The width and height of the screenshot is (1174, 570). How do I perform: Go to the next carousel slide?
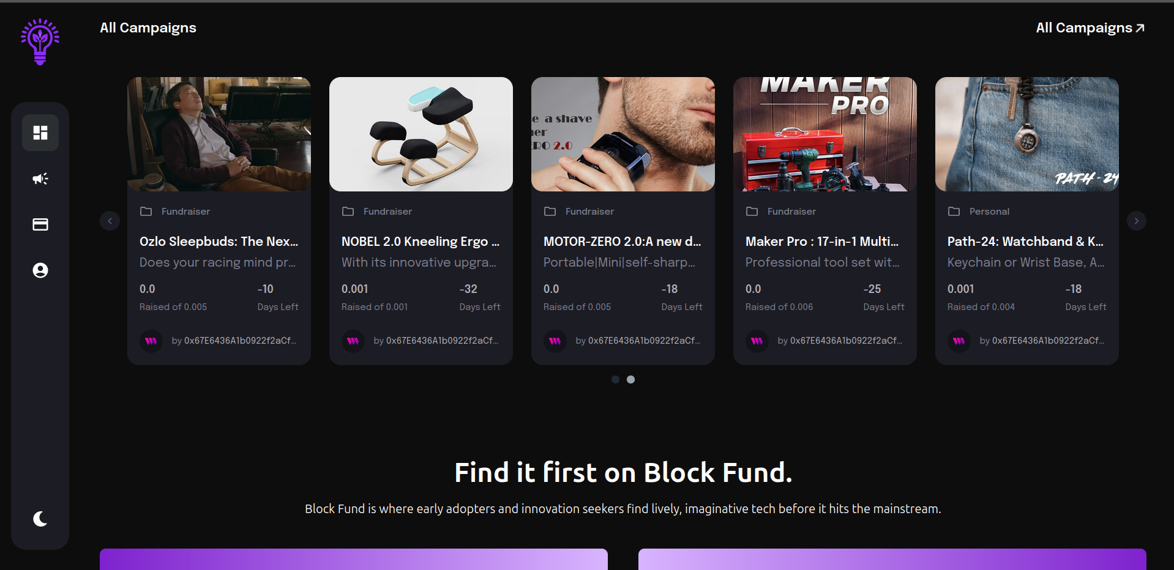(1136, 221)
